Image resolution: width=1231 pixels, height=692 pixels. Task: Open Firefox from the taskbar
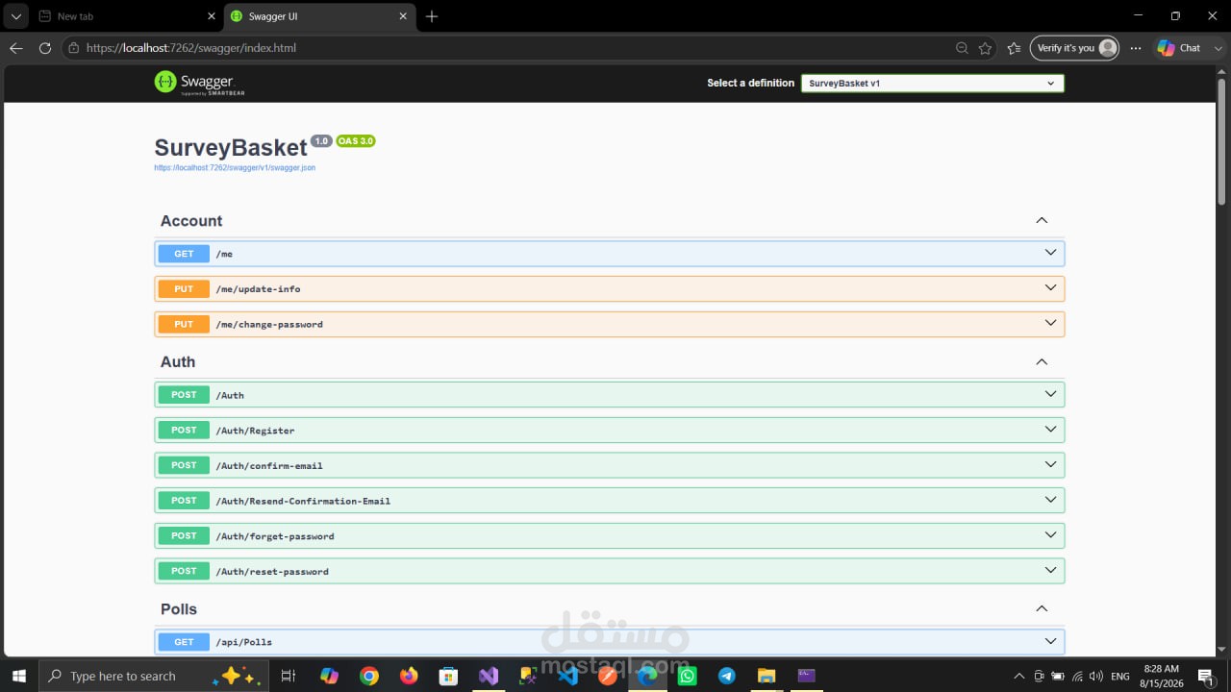(x=409, y=676)
